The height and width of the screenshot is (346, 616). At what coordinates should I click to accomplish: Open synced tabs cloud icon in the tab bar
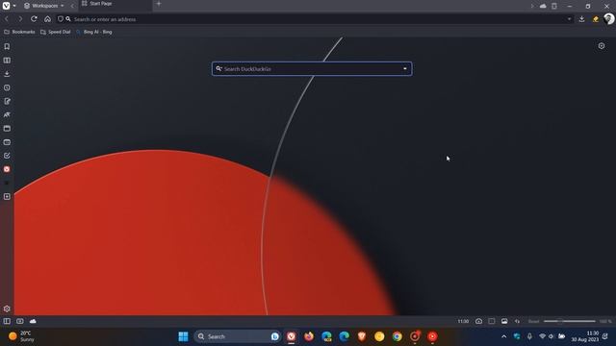pos(543,6)
